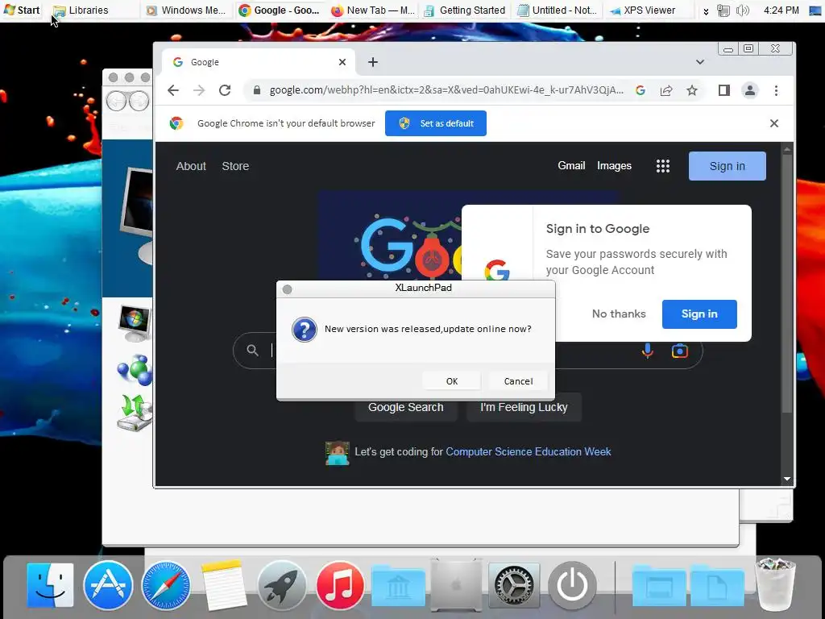Open the window-symbol folder in dock
This screenshot has height=619, width=825.
(659, 586)
